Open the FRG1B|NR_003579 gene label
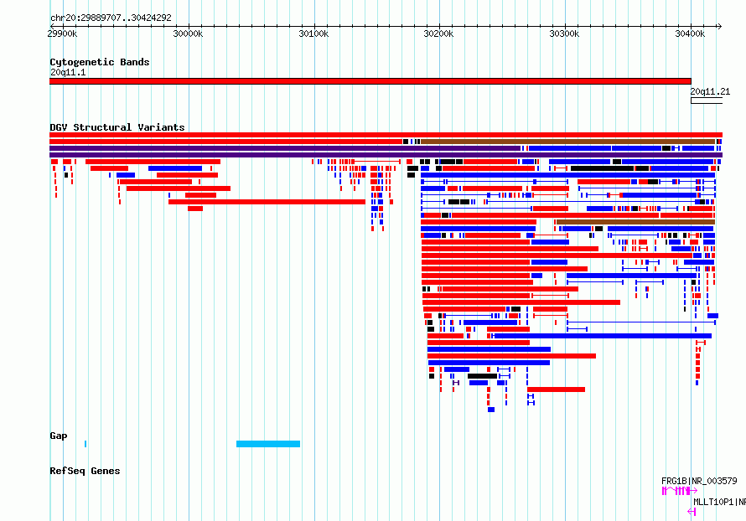Image resolution: width=746 pixels, height=521 pixels. [x=699, y=481]
